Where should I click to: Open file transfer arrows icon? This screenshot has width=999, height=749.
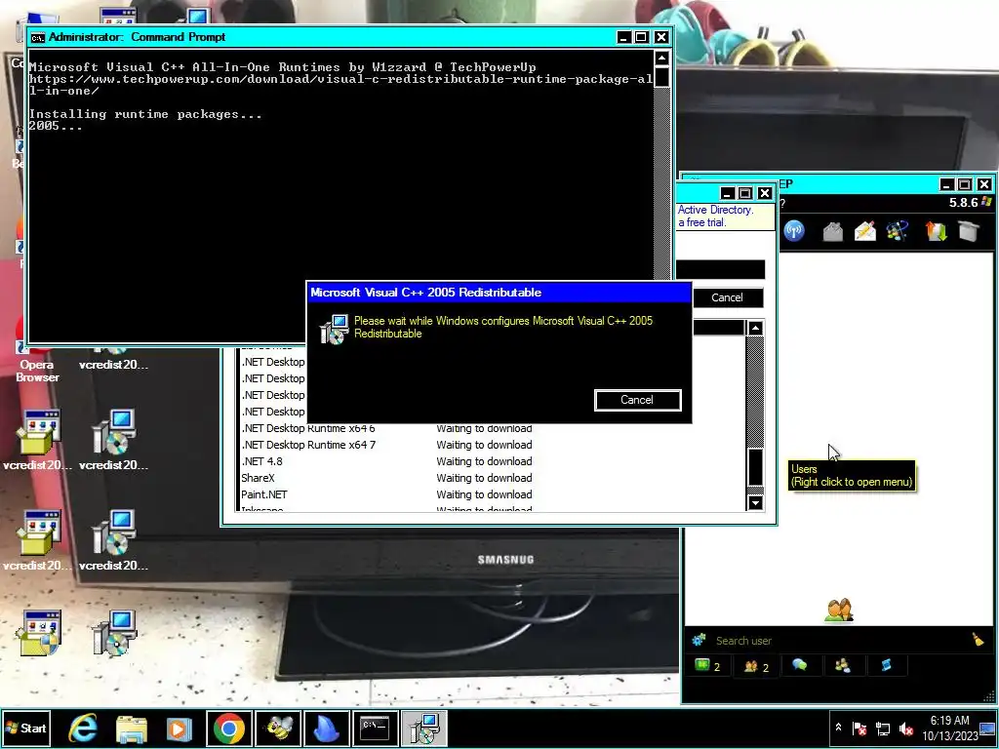pyautogui.click(x=936, y=231)
